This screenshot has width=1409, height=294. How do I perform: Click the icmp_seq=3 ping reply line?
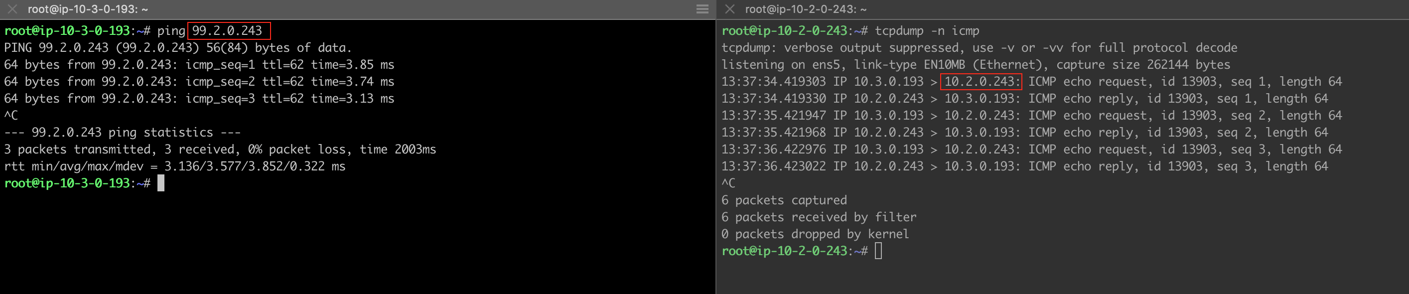click(199, 99)
